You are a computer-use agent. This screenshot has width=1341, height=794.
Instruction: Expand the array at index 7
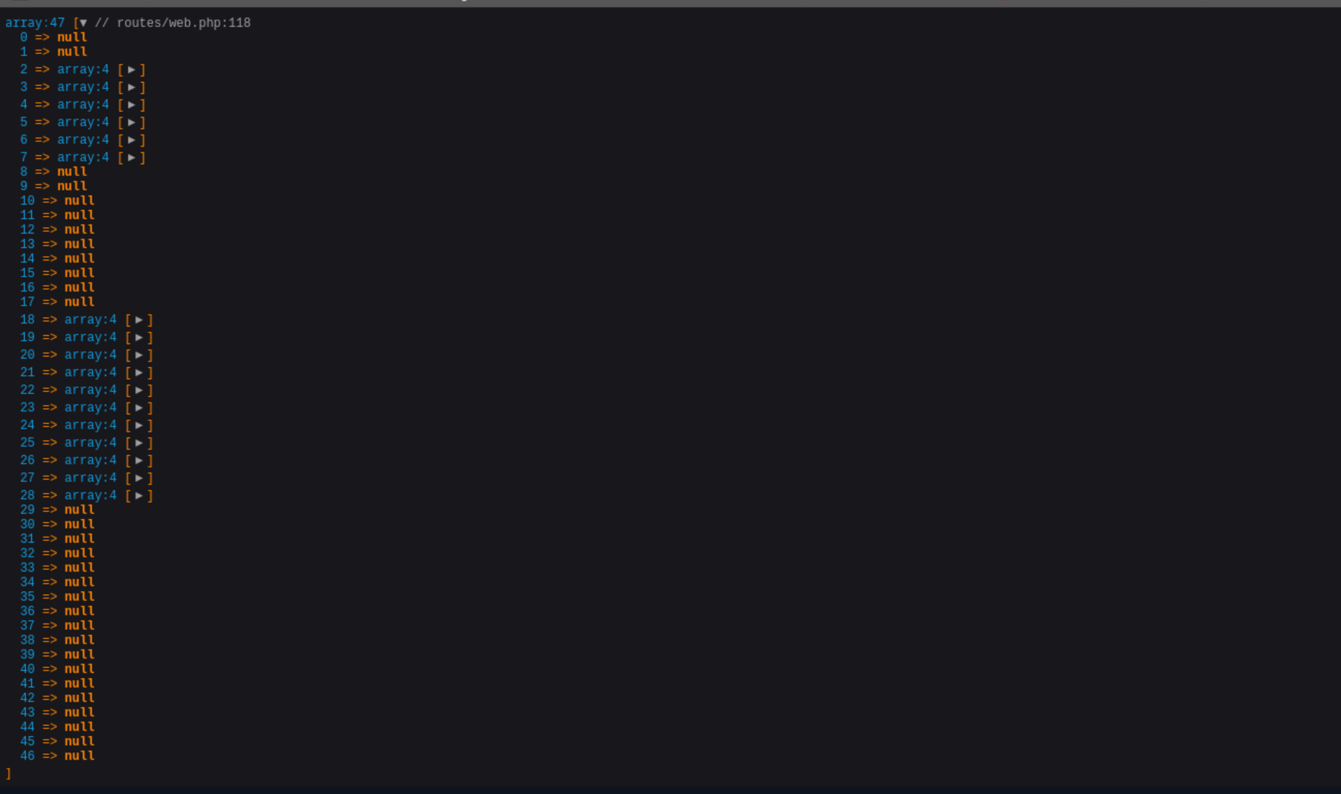coord(132,158)
